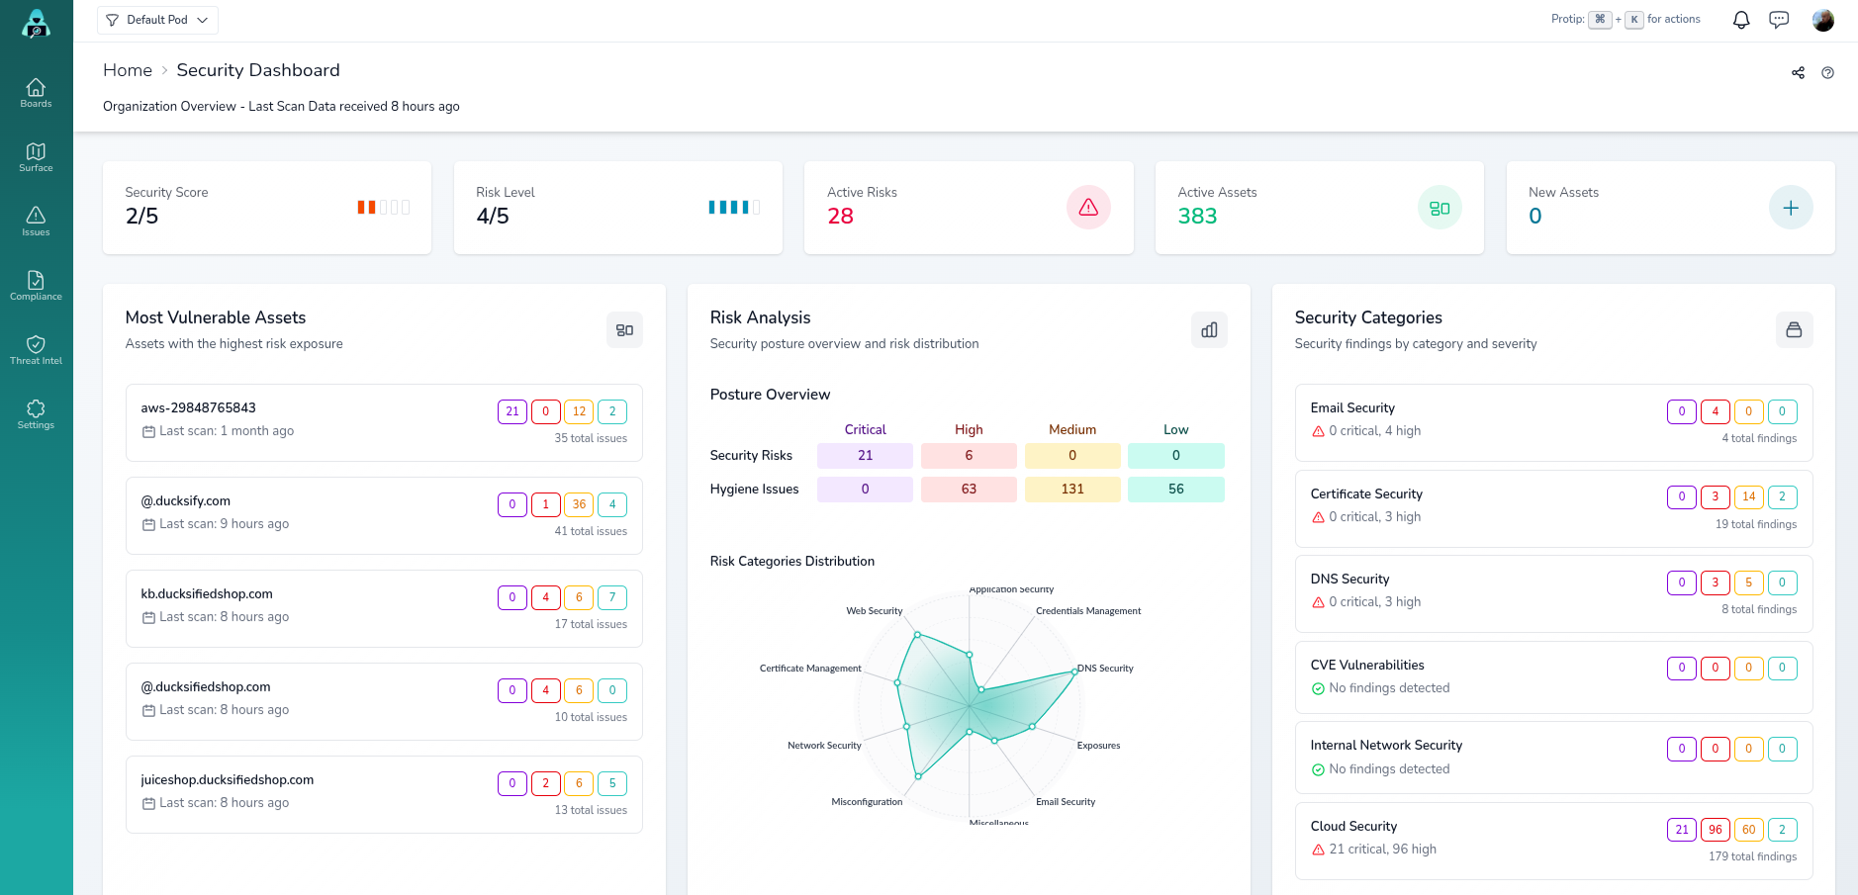Viewport: 1858px width, 895px height.
Task: Click the Security Categories panel icon
Action: tap(1794, 330)
